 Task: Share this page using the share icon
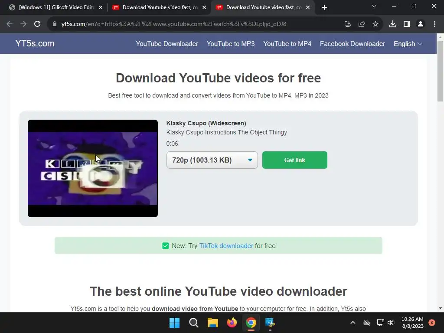coord(362,24)
